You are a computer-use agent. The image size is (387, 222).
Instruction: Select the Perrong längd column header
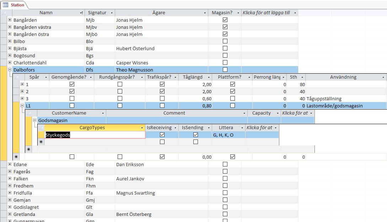(x=269, y=77)
